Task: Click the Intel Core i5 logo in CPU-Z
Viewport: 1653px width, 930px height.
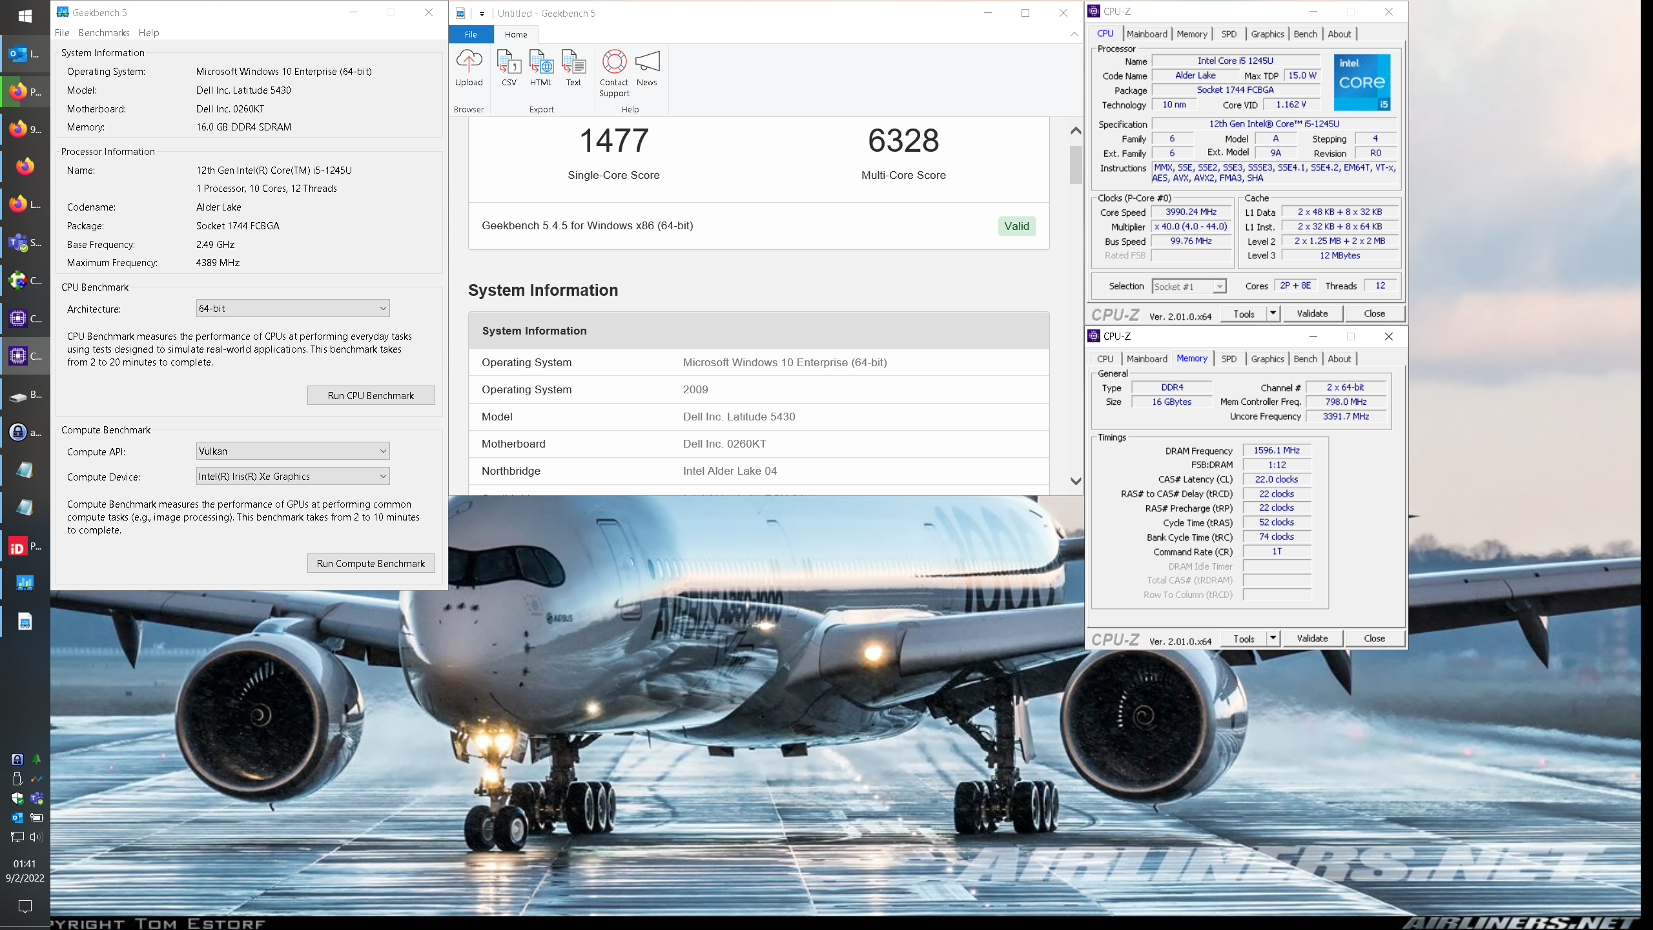Action: point(1362,83)
